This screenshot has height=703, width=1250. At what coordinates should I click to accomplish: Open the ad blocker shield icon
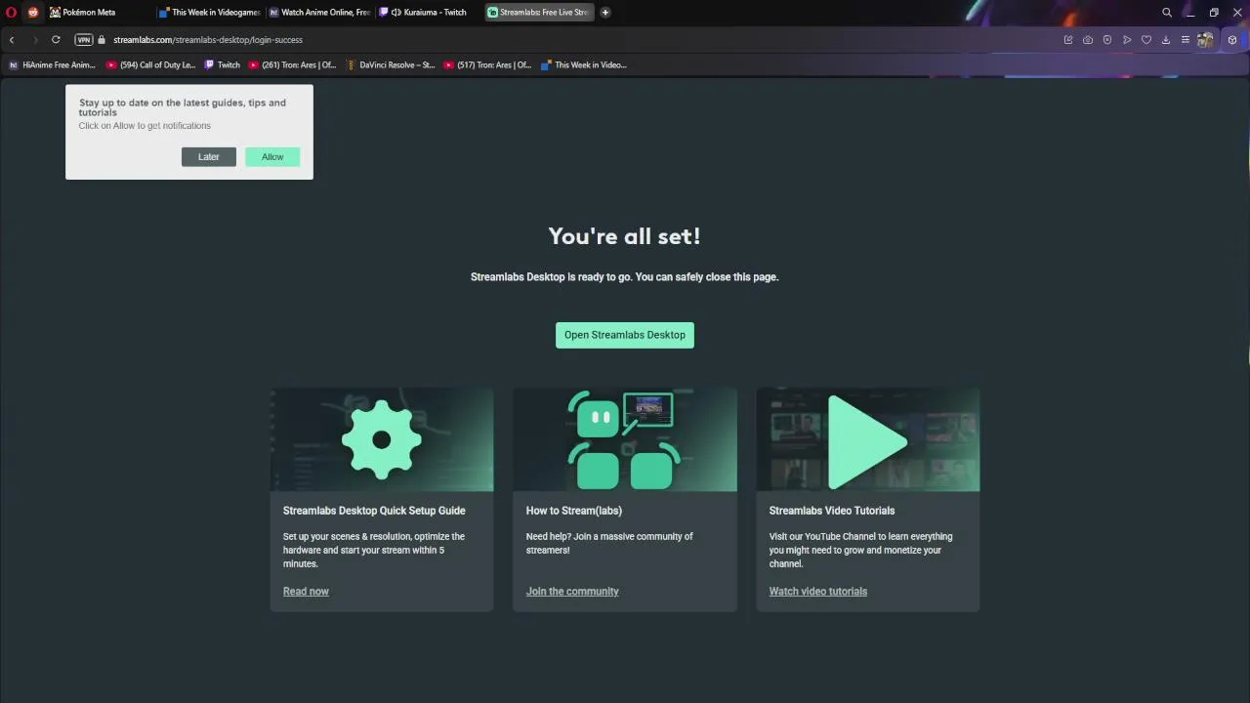point(1107,40)
